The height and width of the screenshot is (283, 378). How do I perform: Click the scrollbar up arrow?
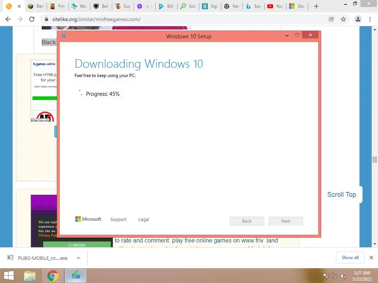(x=375, y=29)
